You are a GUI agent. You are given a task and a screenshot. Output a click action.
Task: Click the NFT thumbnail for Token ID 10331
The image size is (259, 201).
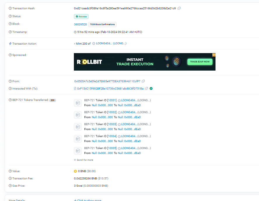tap(78, 103)
